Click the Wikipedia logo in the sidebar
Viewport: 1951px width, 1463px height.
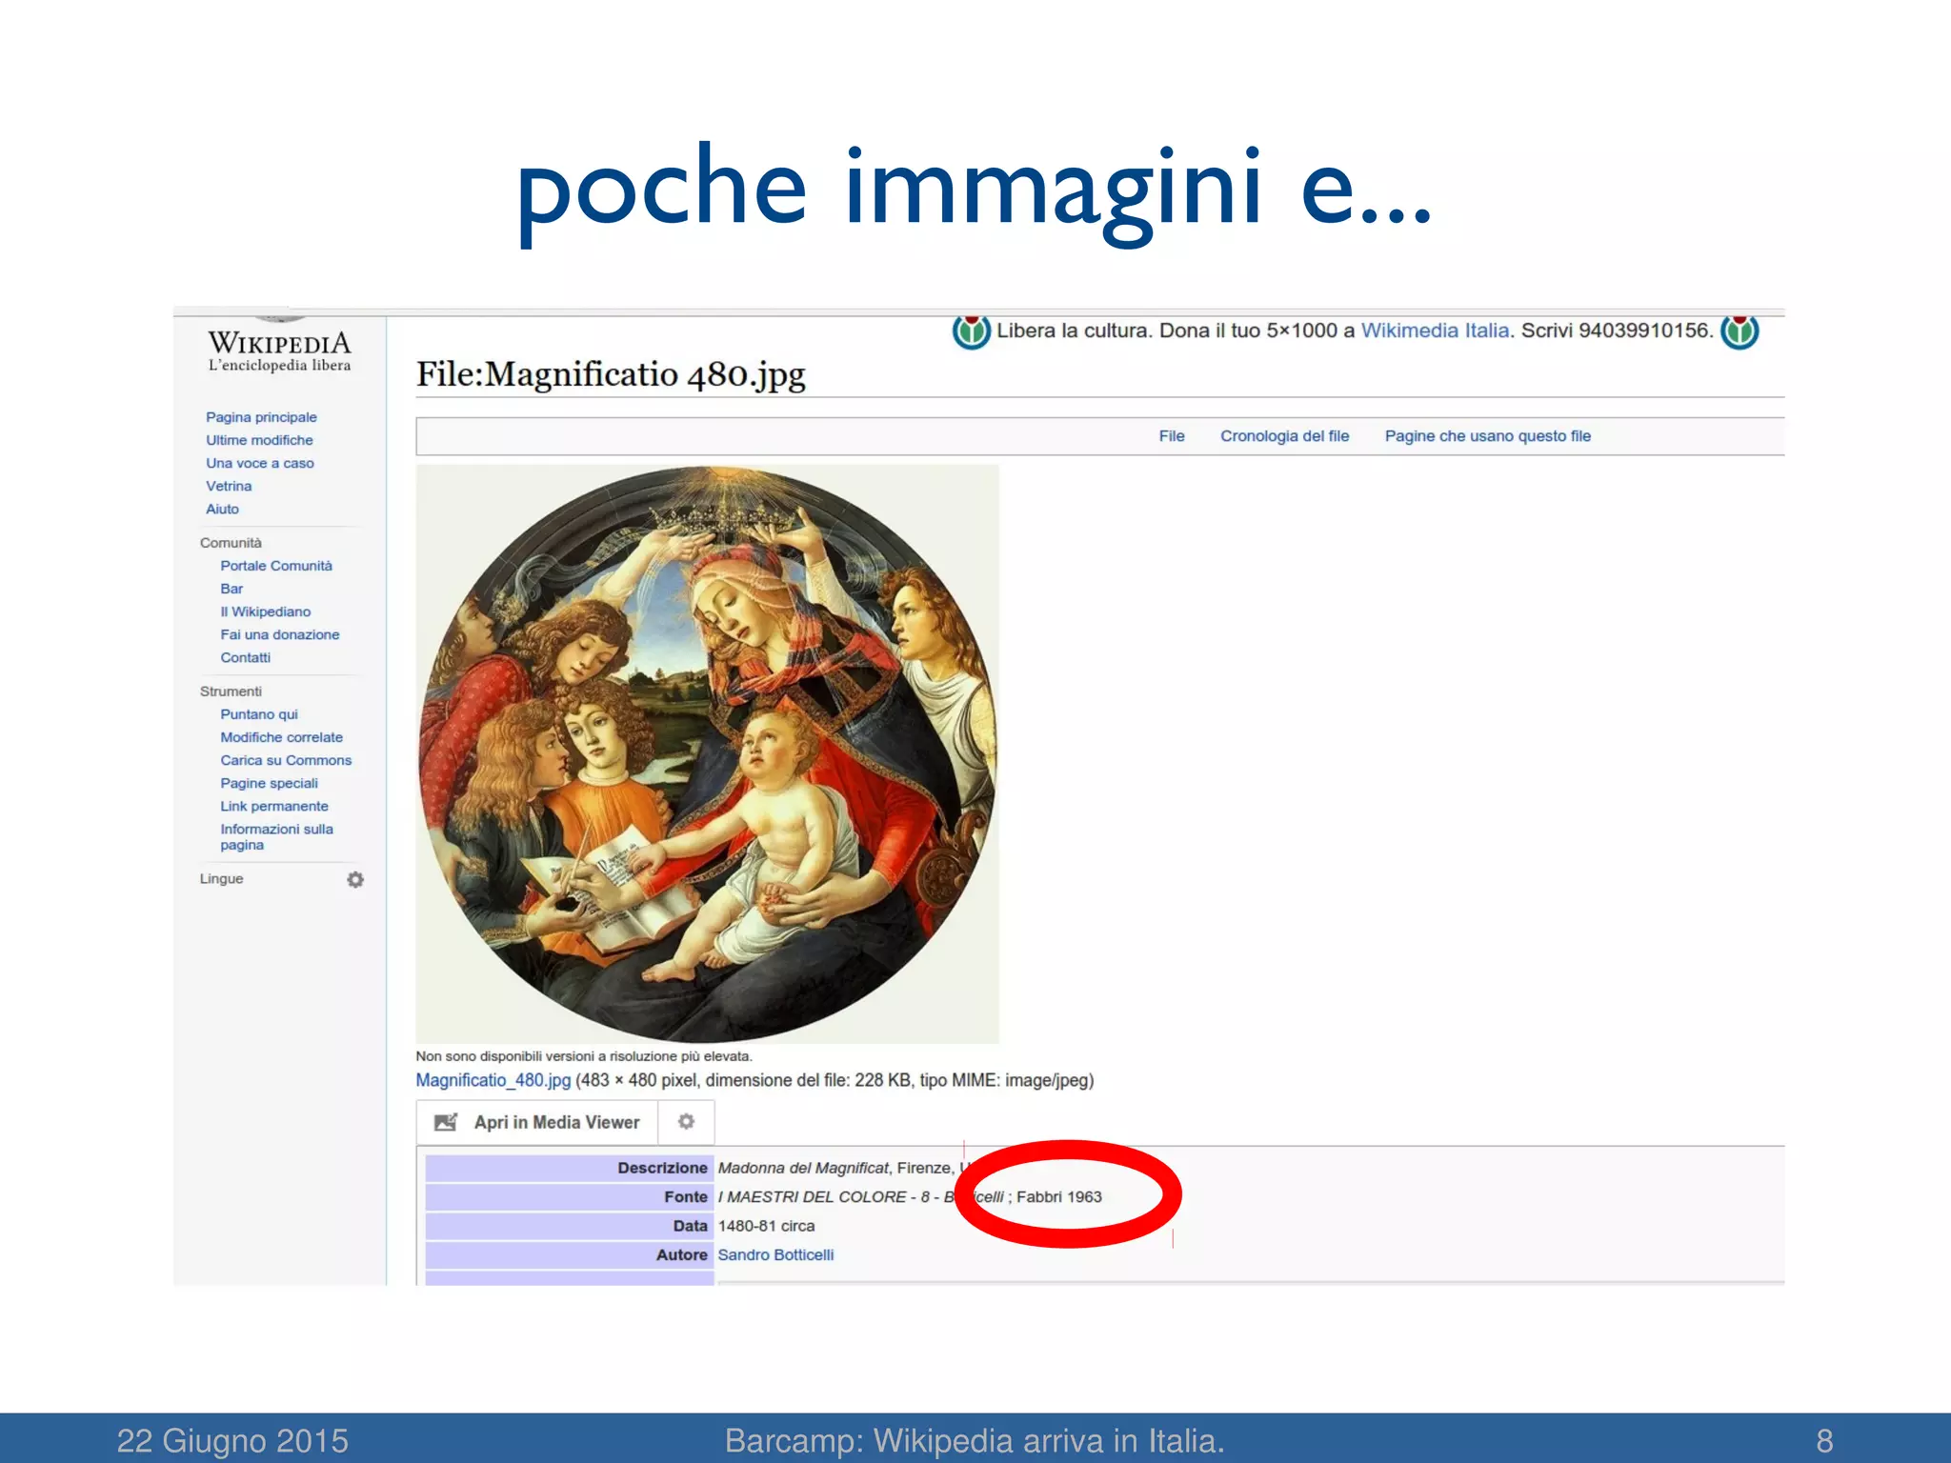(x=279, y=350)
